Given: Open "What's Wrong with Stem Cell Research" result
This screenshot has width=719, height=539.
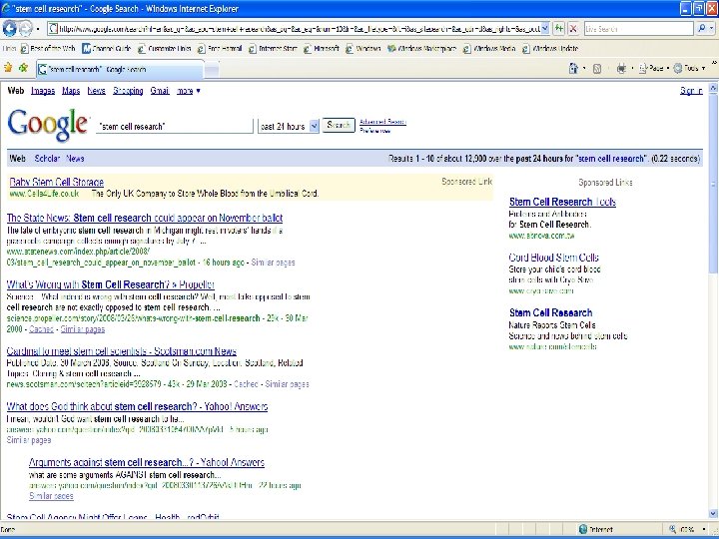Looking at the screenshot, I should (x=111, y=284).
